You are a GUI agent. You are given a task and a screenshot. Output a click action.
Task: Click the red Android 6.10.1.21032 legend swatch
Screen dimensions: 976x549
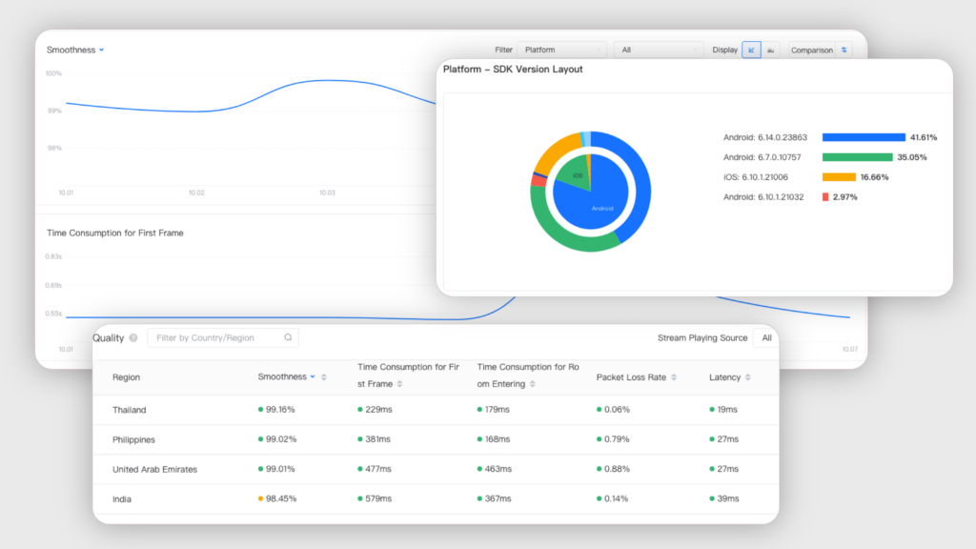[x=825, y=196]
